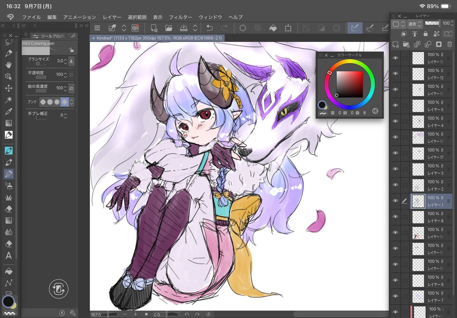
Task: Check the selection box of layer レイヤー2
Action: pos(405,185)
